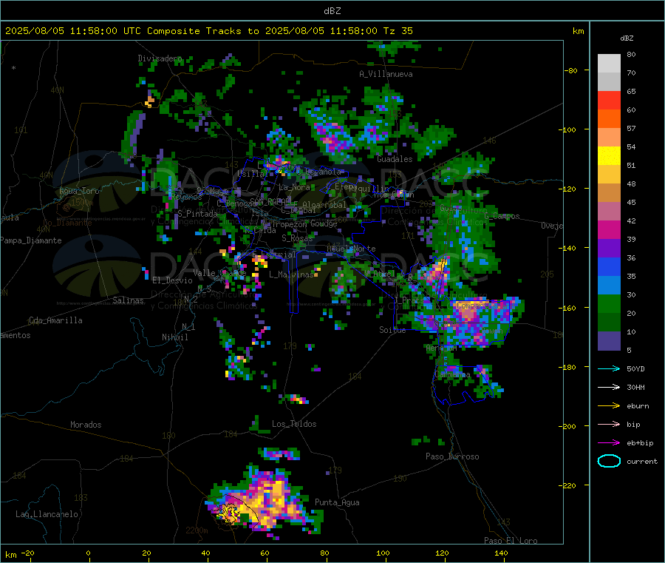The height and width of the screenshot is (563, 665).
Task: Click the magenta eb+bip arrow in legend
Action: (609, 443)
